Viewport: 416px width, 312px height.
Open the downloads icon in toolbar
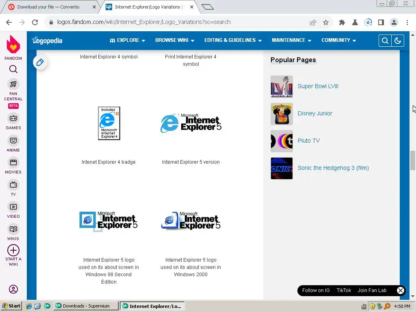(x=368, y=23)
